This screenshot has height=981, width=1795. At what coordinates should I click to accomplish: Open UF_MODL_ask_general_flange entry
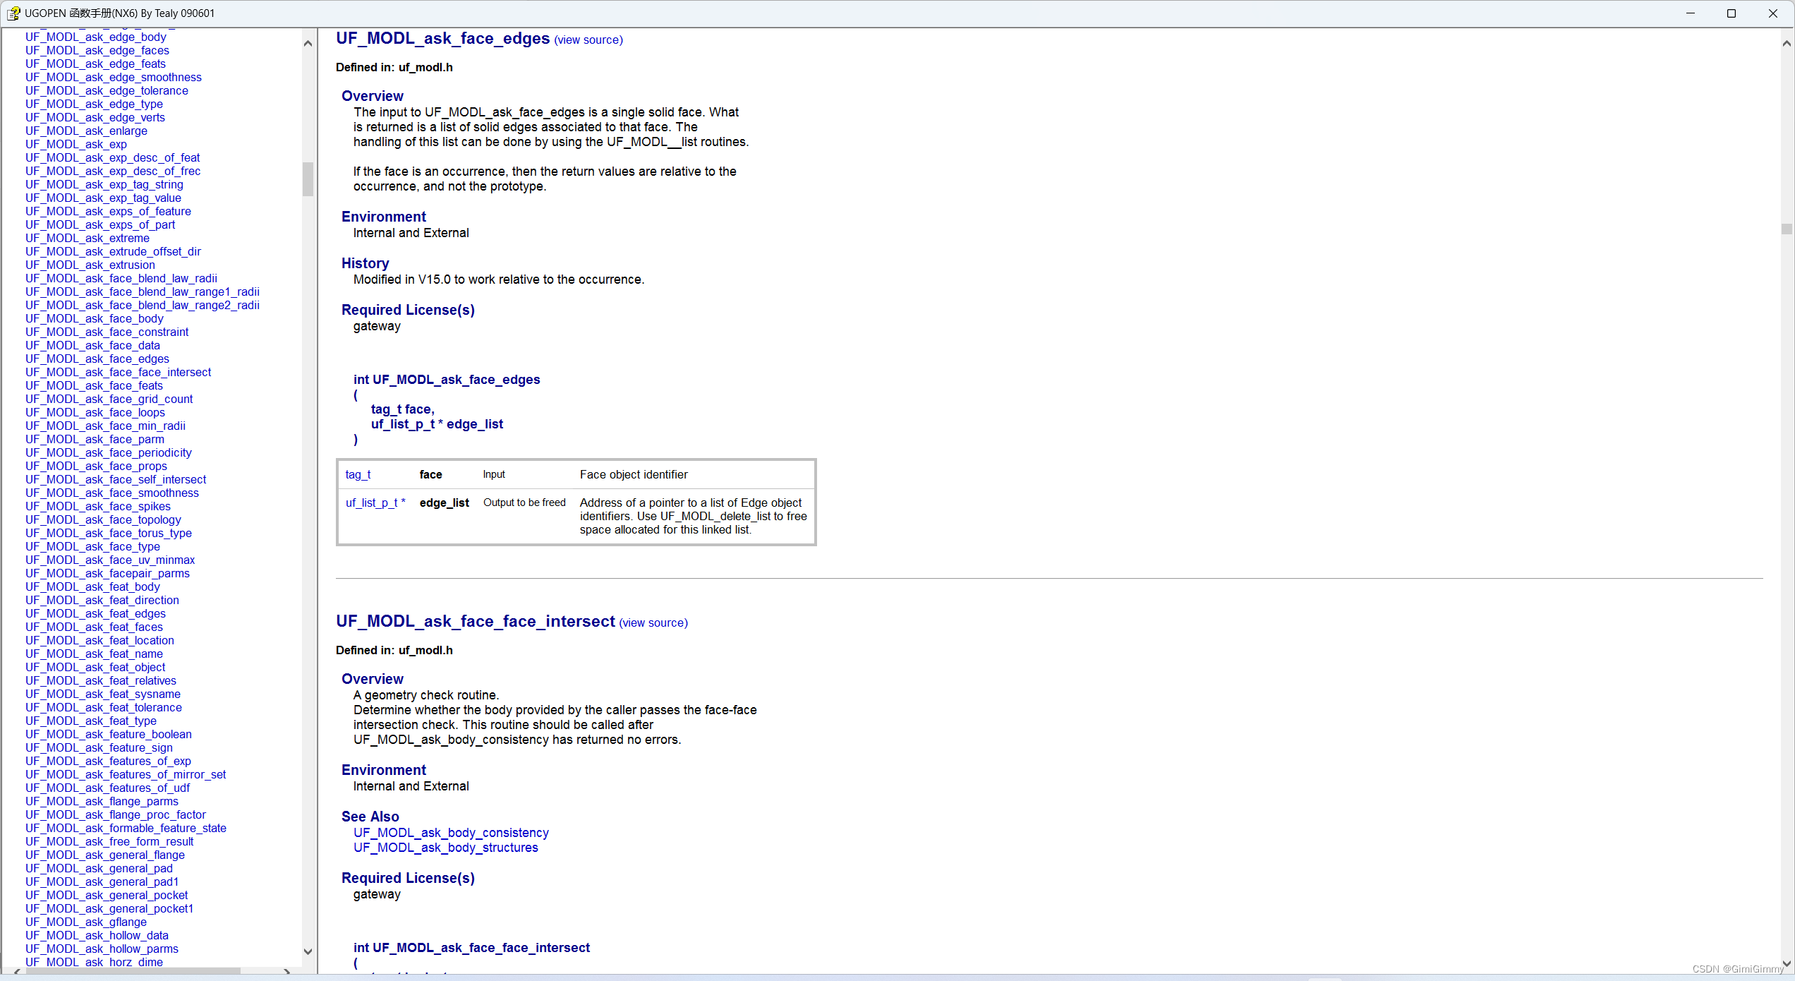click(x=105, y=855)
